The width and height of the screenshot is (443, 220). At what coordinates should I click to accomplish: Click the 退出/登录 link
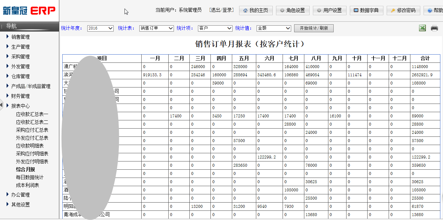222,10
